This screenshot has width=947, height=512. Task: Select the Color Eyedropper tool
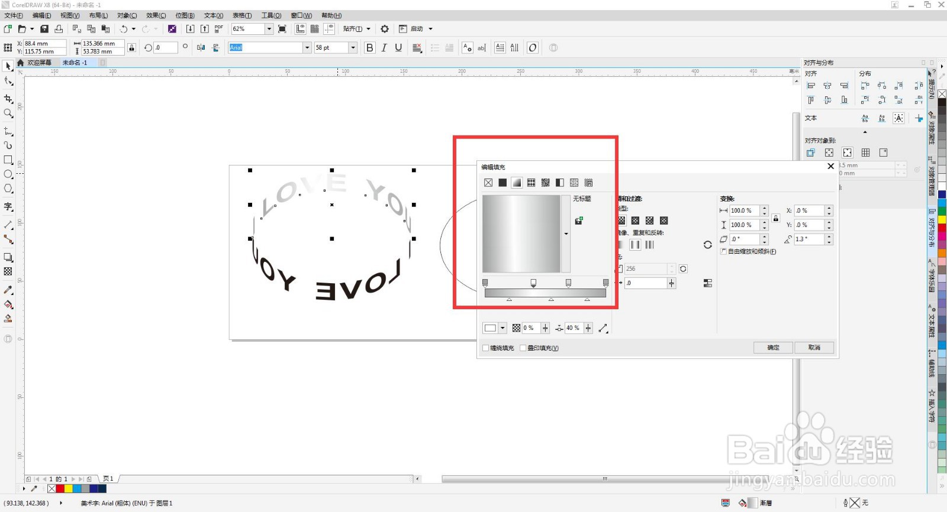[x=8, y=290]
